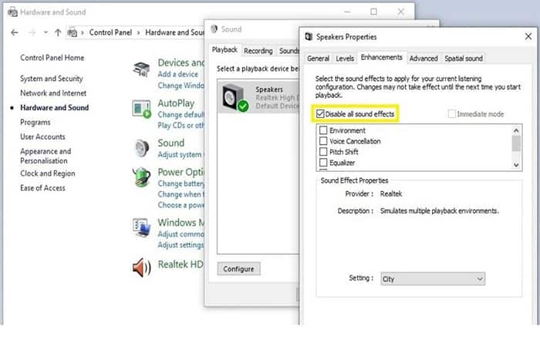The width and height of the screenshot is (540, 347).
Task: Click the Devices and Printers category icon
Action: click(141, 69)
